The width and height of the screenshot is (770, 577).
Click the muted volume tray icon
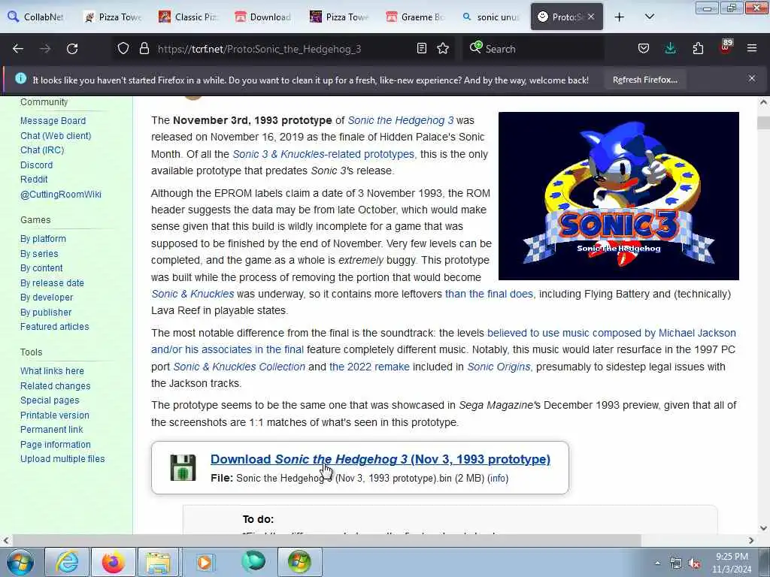tap(694, 563)
